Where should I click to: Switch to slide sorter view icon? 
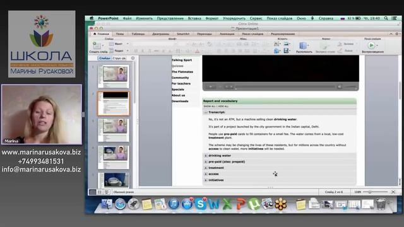coord(100,192)
